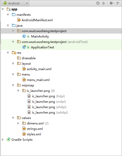Click the ic_launcher.png (xhdpi) image icon
Image resolution: width=122 pixels, height=156 pixels.
click(29, 107)
